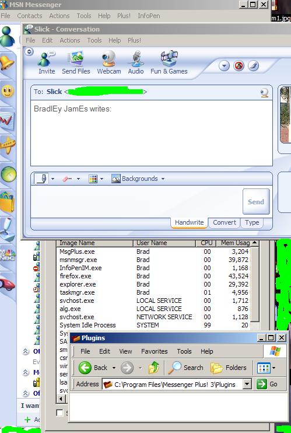The image size is (291, 433).
Task: Open the airplane travel sidebar tab
Action: (x=8, y=145)
